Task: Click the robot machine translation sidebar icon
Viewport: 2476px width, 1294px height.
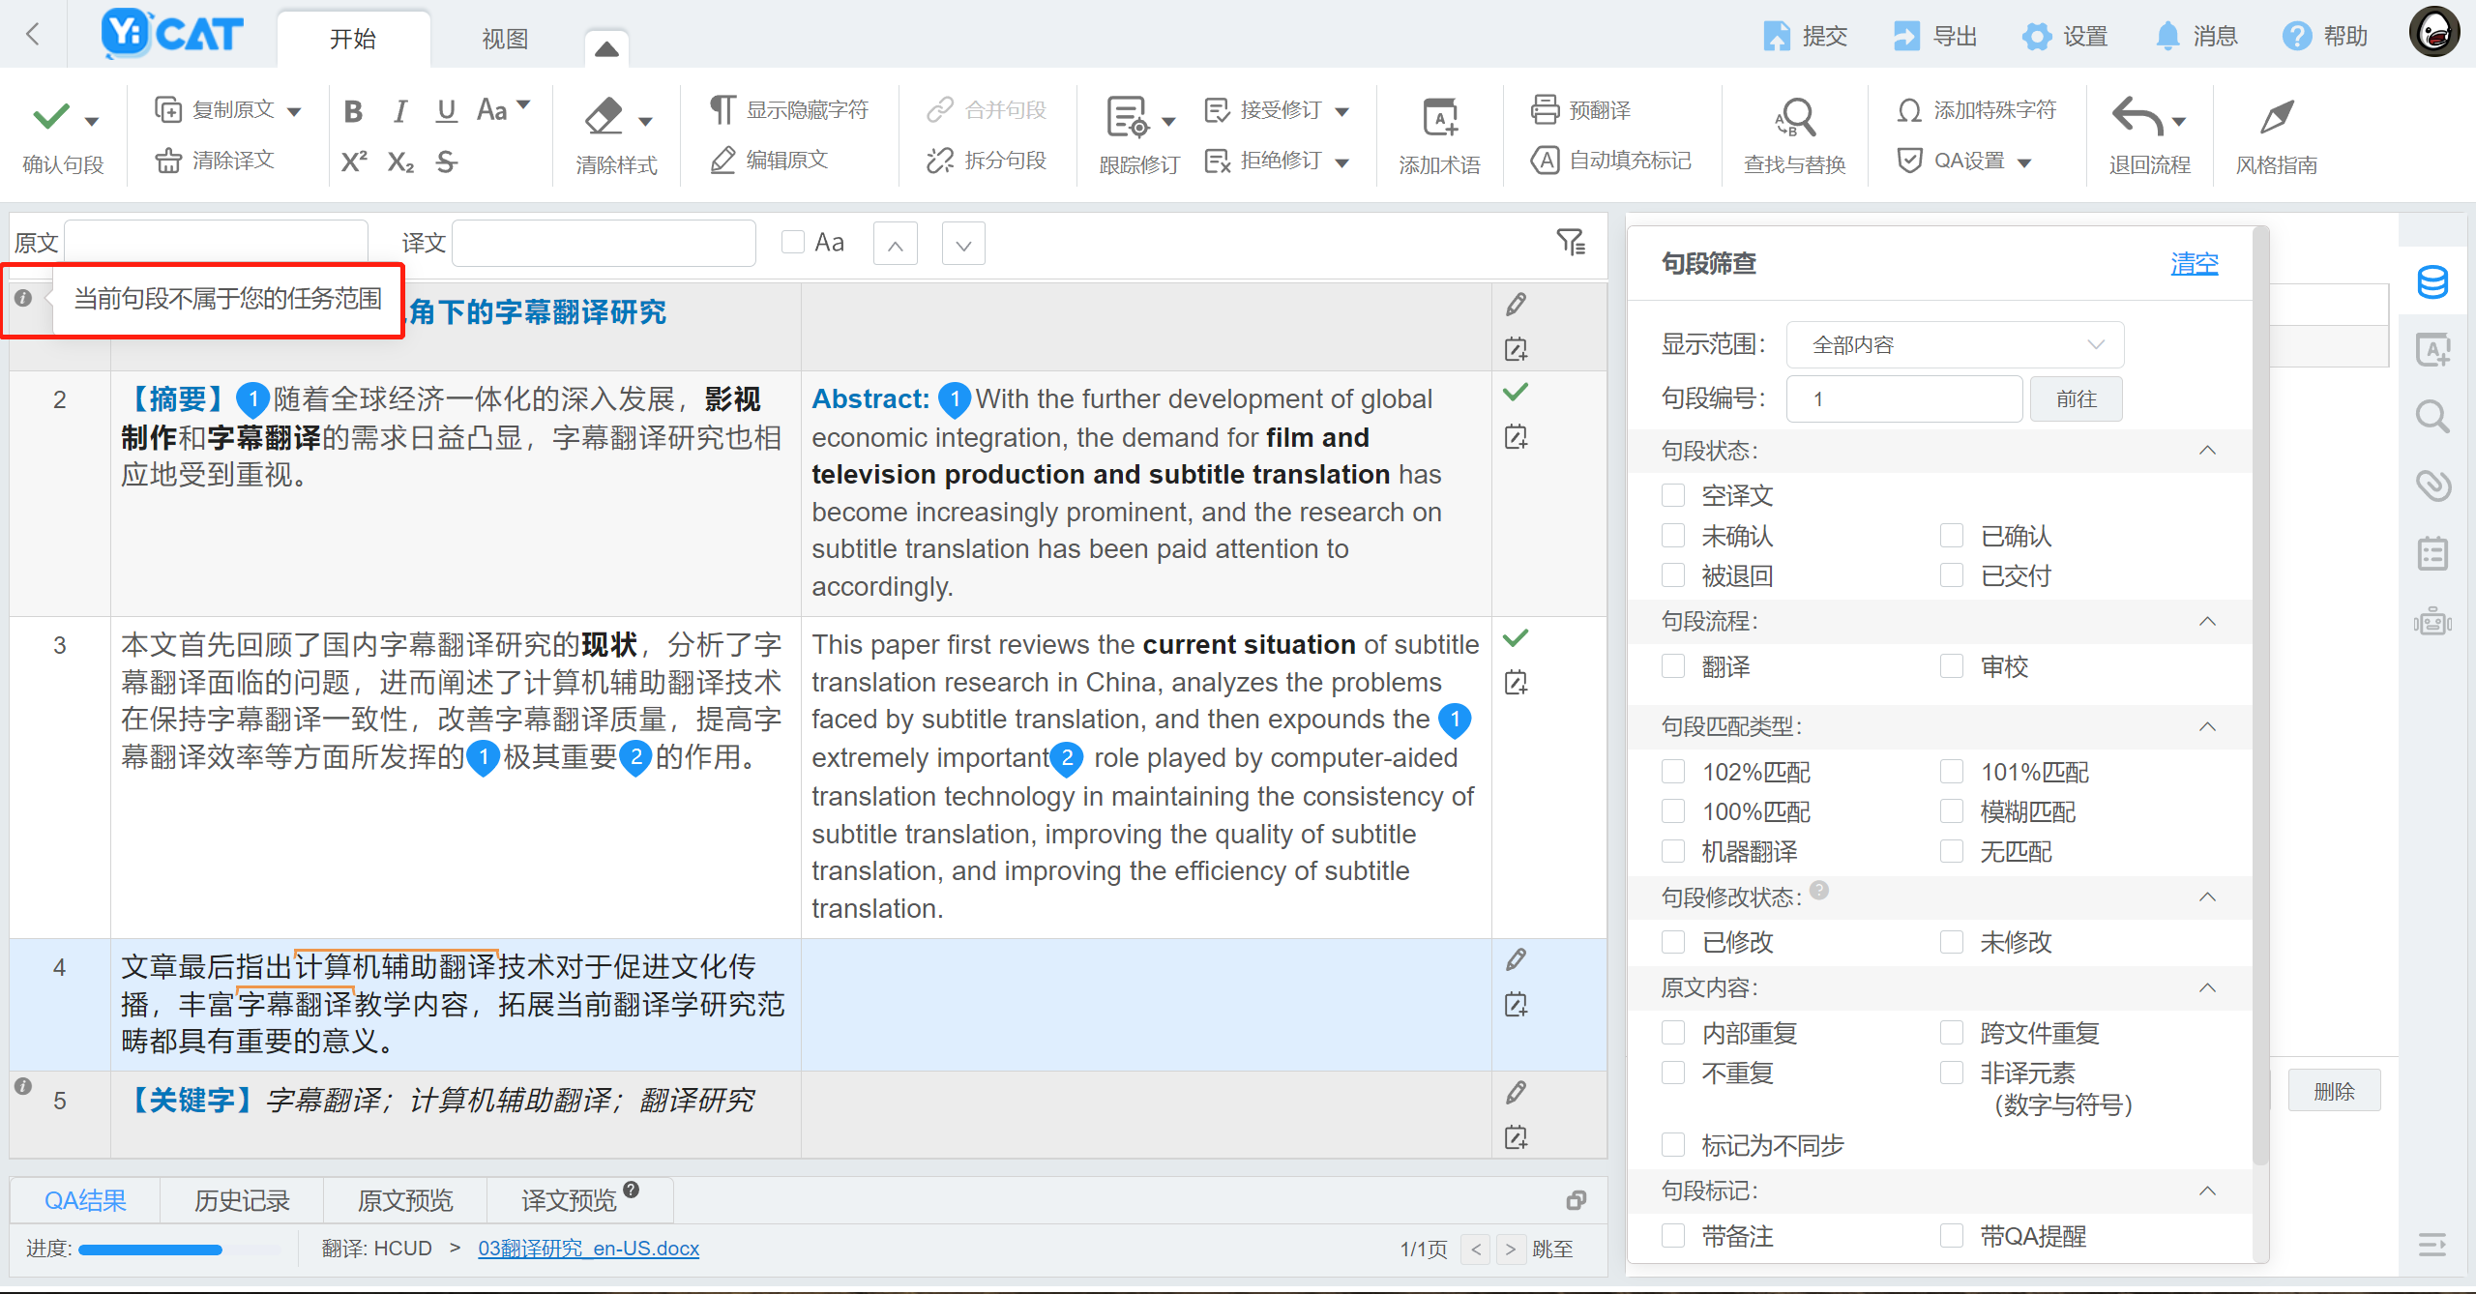Action: (x=2432, y=622)
